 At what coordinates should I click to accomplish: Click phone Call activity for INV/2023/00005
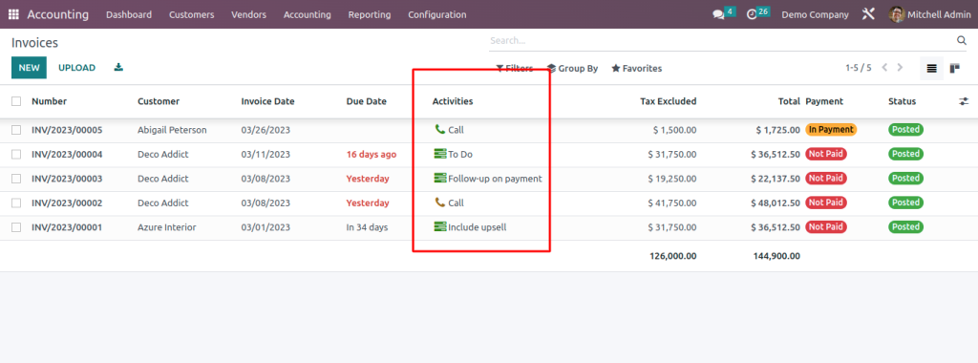(449, 130)
